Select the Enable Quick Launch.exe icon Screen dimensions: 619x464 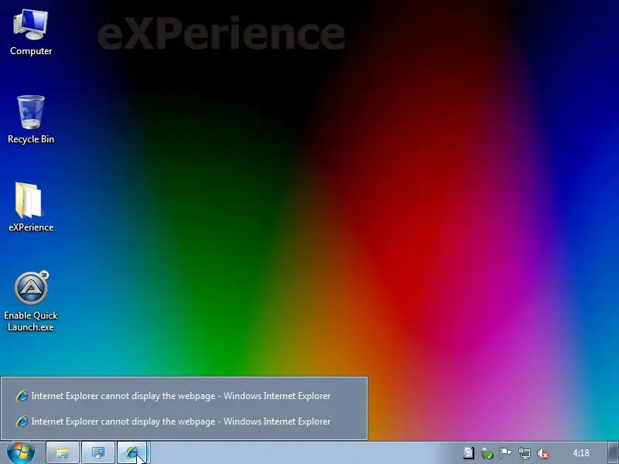point(31,302)
